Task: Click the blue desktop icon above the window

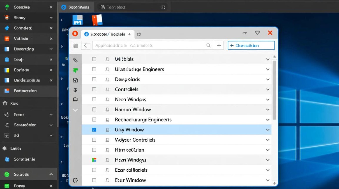Action: 77,20
